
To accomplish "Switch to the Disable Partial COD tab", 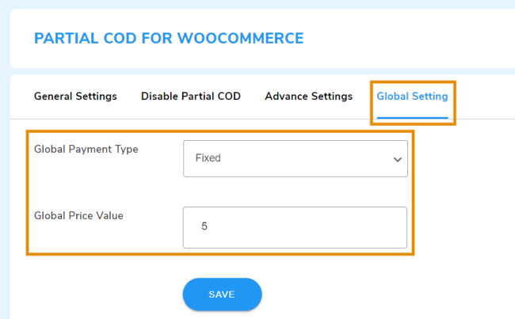I will 191,97.
